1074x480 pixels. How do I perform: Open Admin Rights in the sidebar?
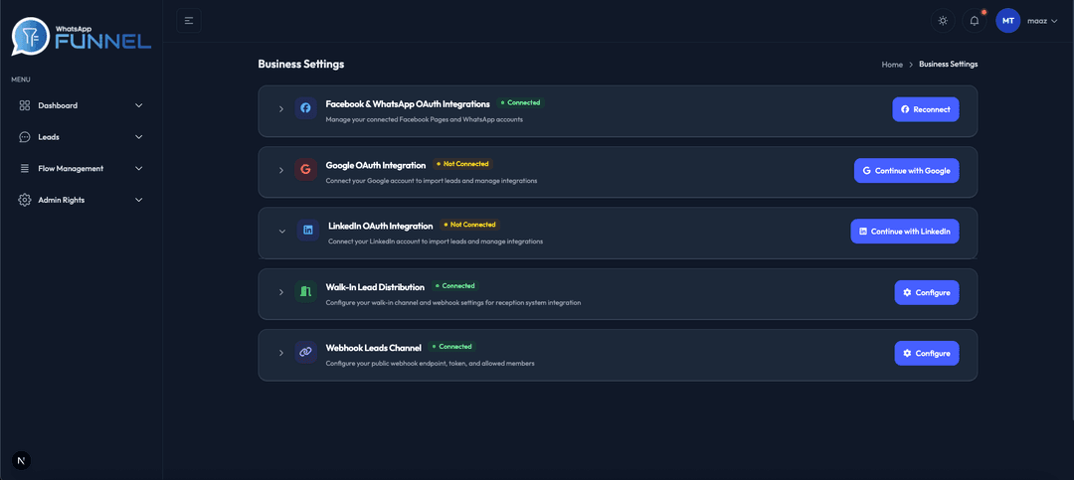tap(82, 200)
